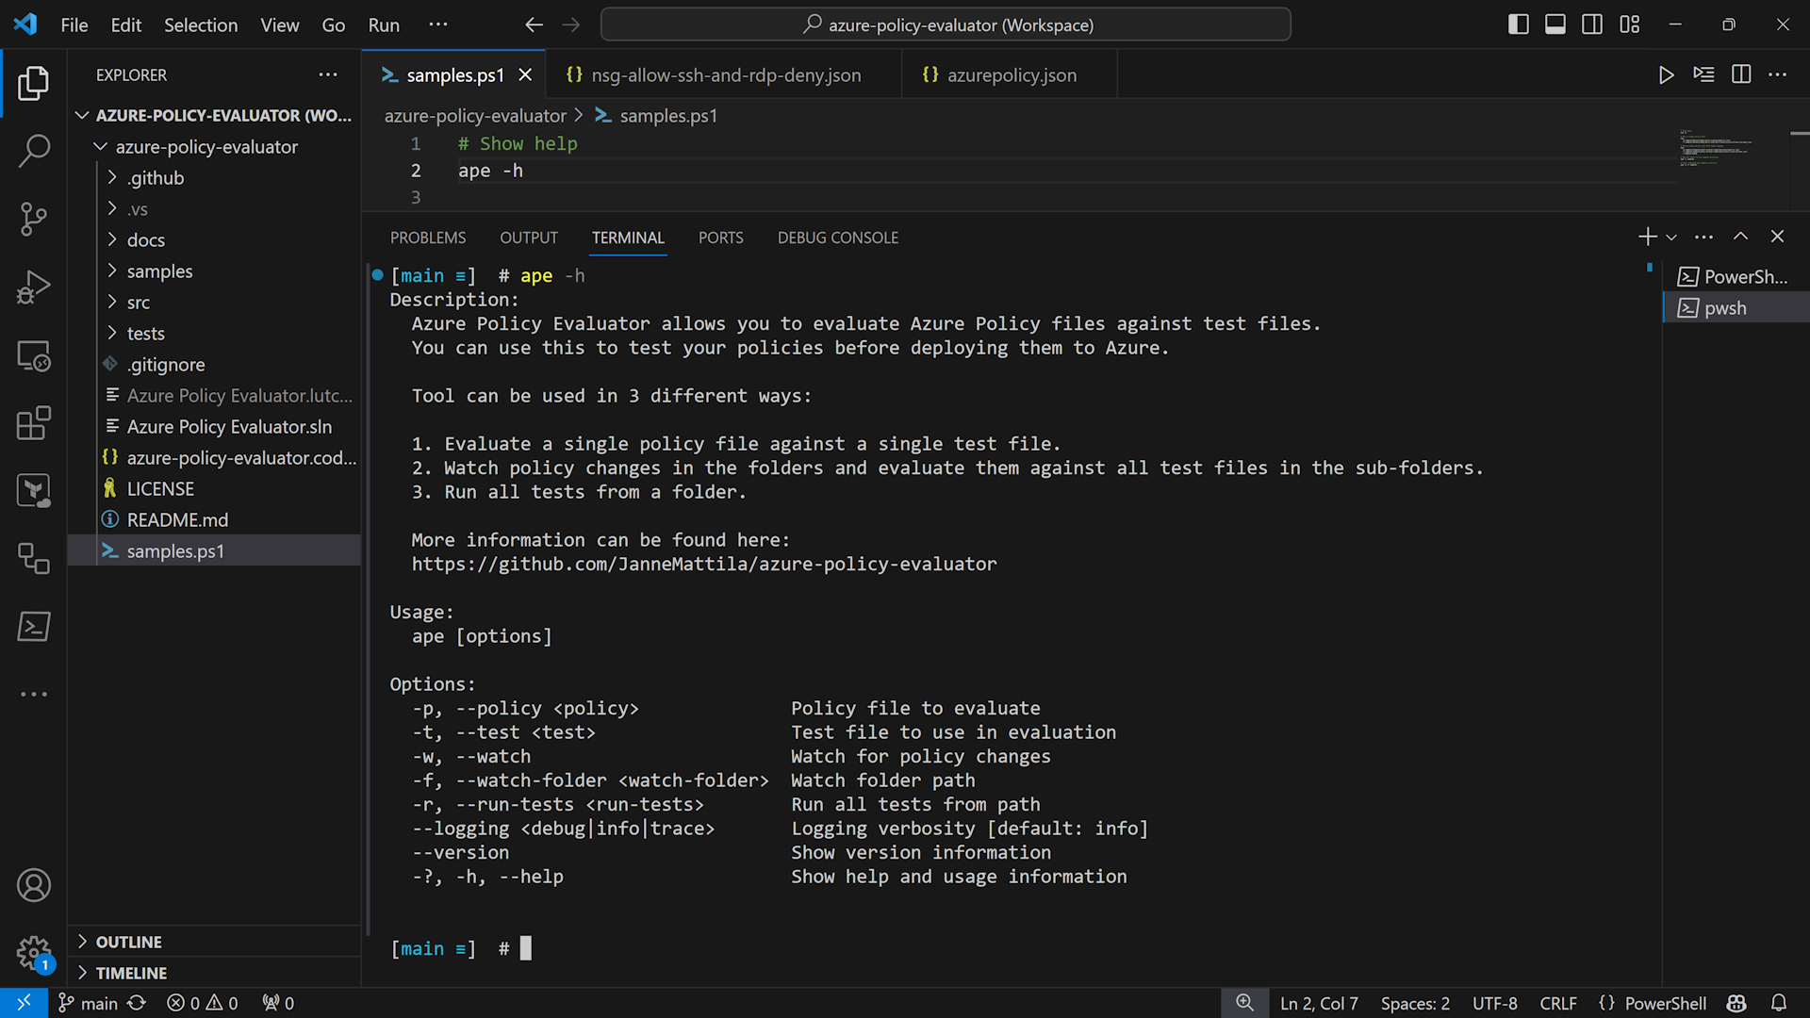Viewport: 1810px width, 1018px height.
Task: Maximize the terminal panel size
Action: (x=1740, y=237)
